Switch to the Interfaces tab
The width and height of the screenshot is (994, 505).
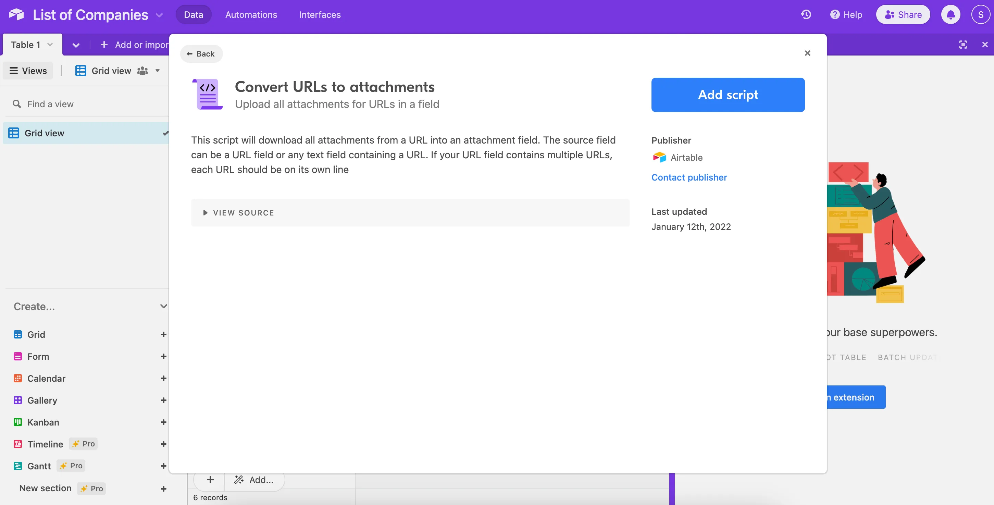[320, 14]
